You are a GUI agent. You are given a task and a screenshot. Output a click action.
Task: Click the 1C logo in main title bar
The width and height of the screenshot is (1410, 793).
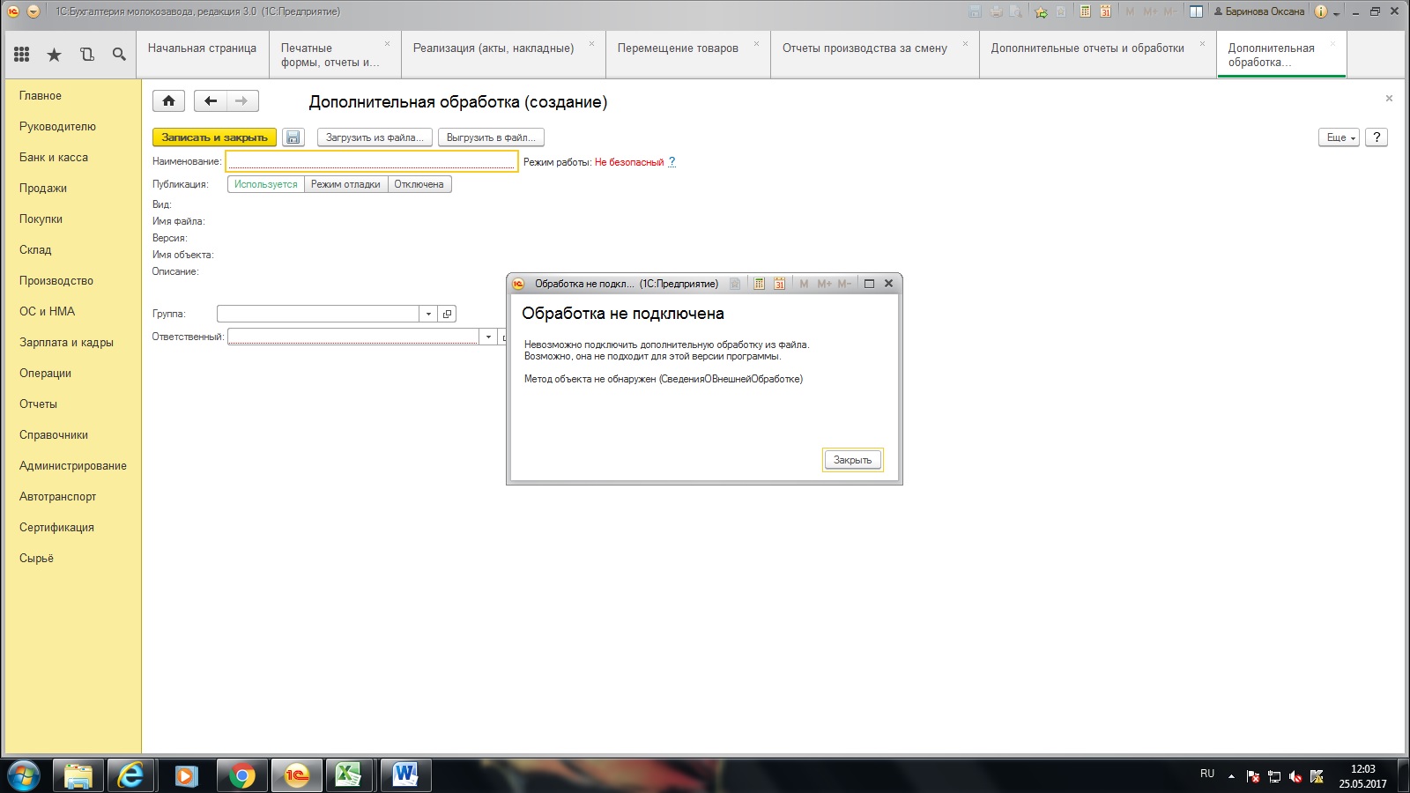13,11
